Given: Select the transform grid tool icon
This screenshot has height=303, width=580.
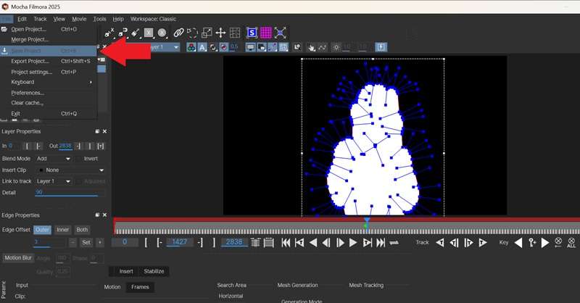Looking at the screenshot, I should click(235, 33).
